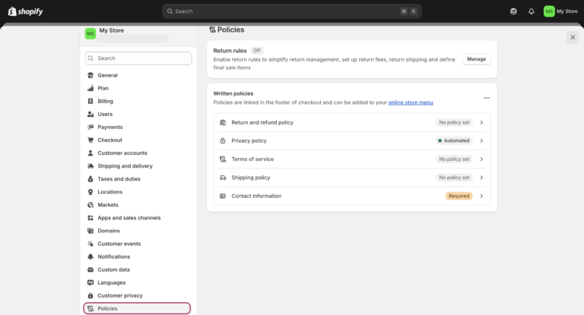The width and height of the screenshot is (584, 315).
Task: Click the Manage return rules button
Action: pyautogui.click(x=476, y=59)
